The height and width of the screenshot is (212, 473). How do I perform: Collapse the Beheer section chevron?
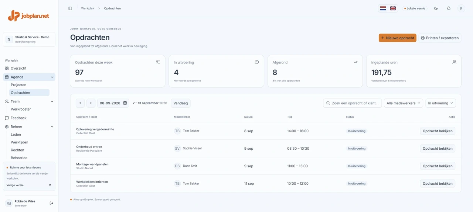(x=52, y=127)
